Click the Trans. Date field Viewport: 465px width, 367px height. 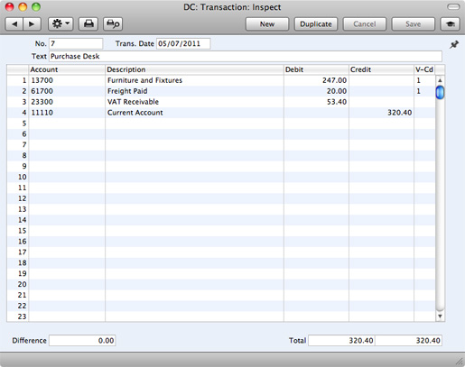click(x=183, y=43)
